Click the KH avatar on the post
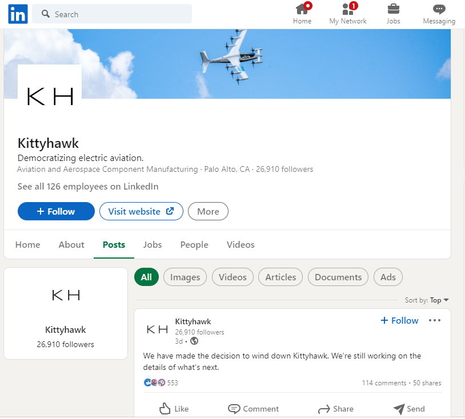Viewport: 465px width, 419px height. (158, 329)
